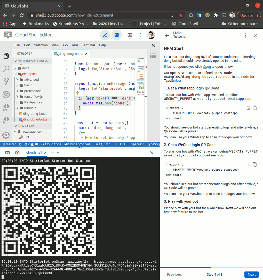The image size is (263, 280).
Task: Open terminal keyboard icon
Action: (7, 153)
